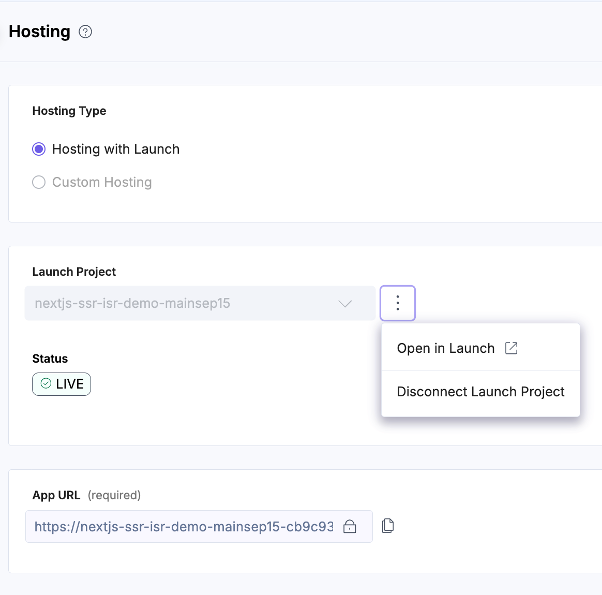602x595 pixels.
Task: Click the lock icon in App URL field
Action: point(350,527)
